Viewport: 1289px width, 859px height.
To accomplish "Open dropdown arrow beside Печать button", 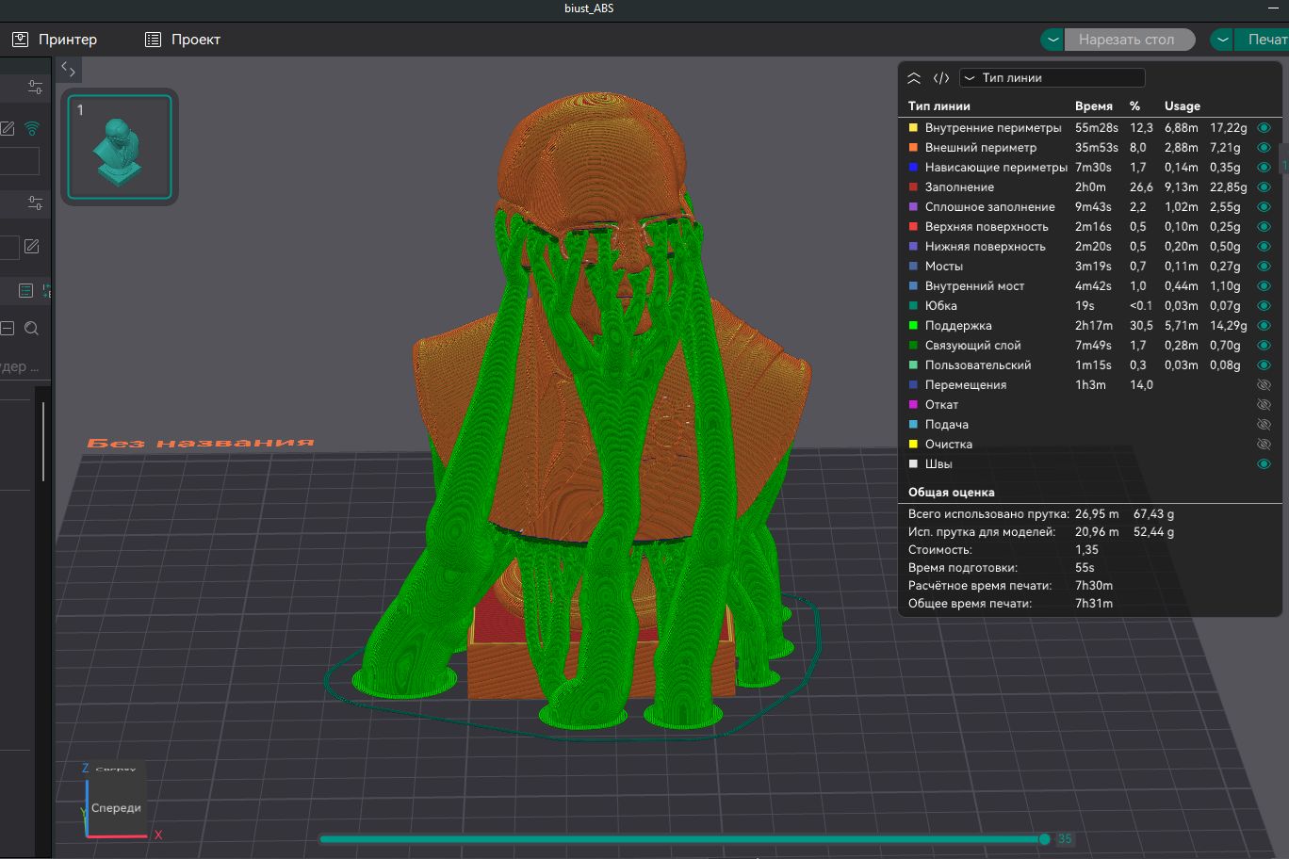I will [1222, 40].
